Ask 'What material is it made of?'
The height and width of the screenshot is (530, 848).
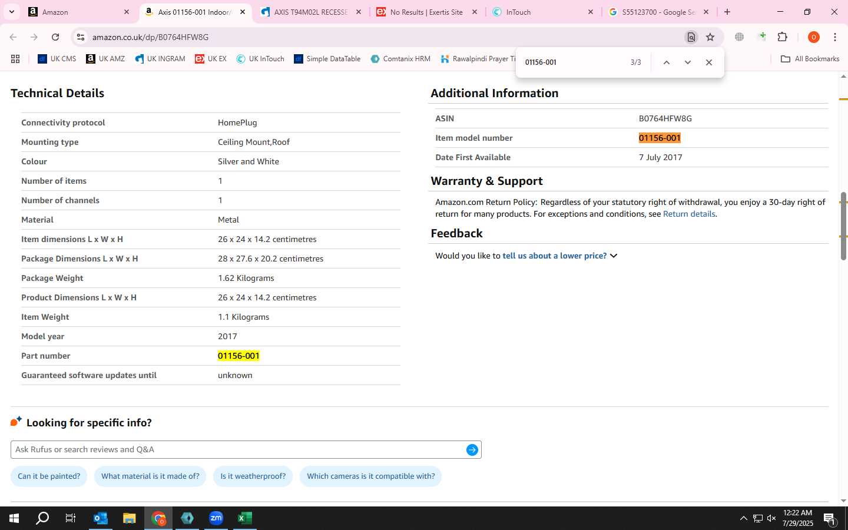point(150,476)
